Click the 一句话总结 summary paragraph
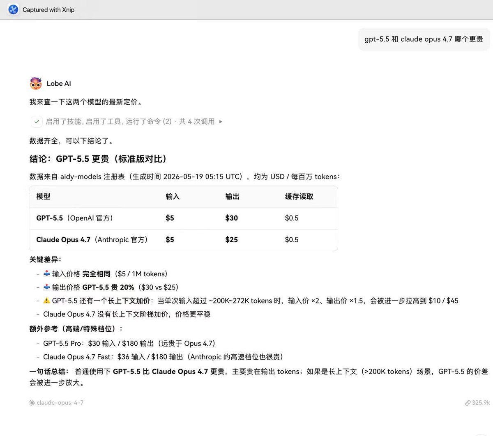This screenshot has width=493, height=436. point(259,377)
